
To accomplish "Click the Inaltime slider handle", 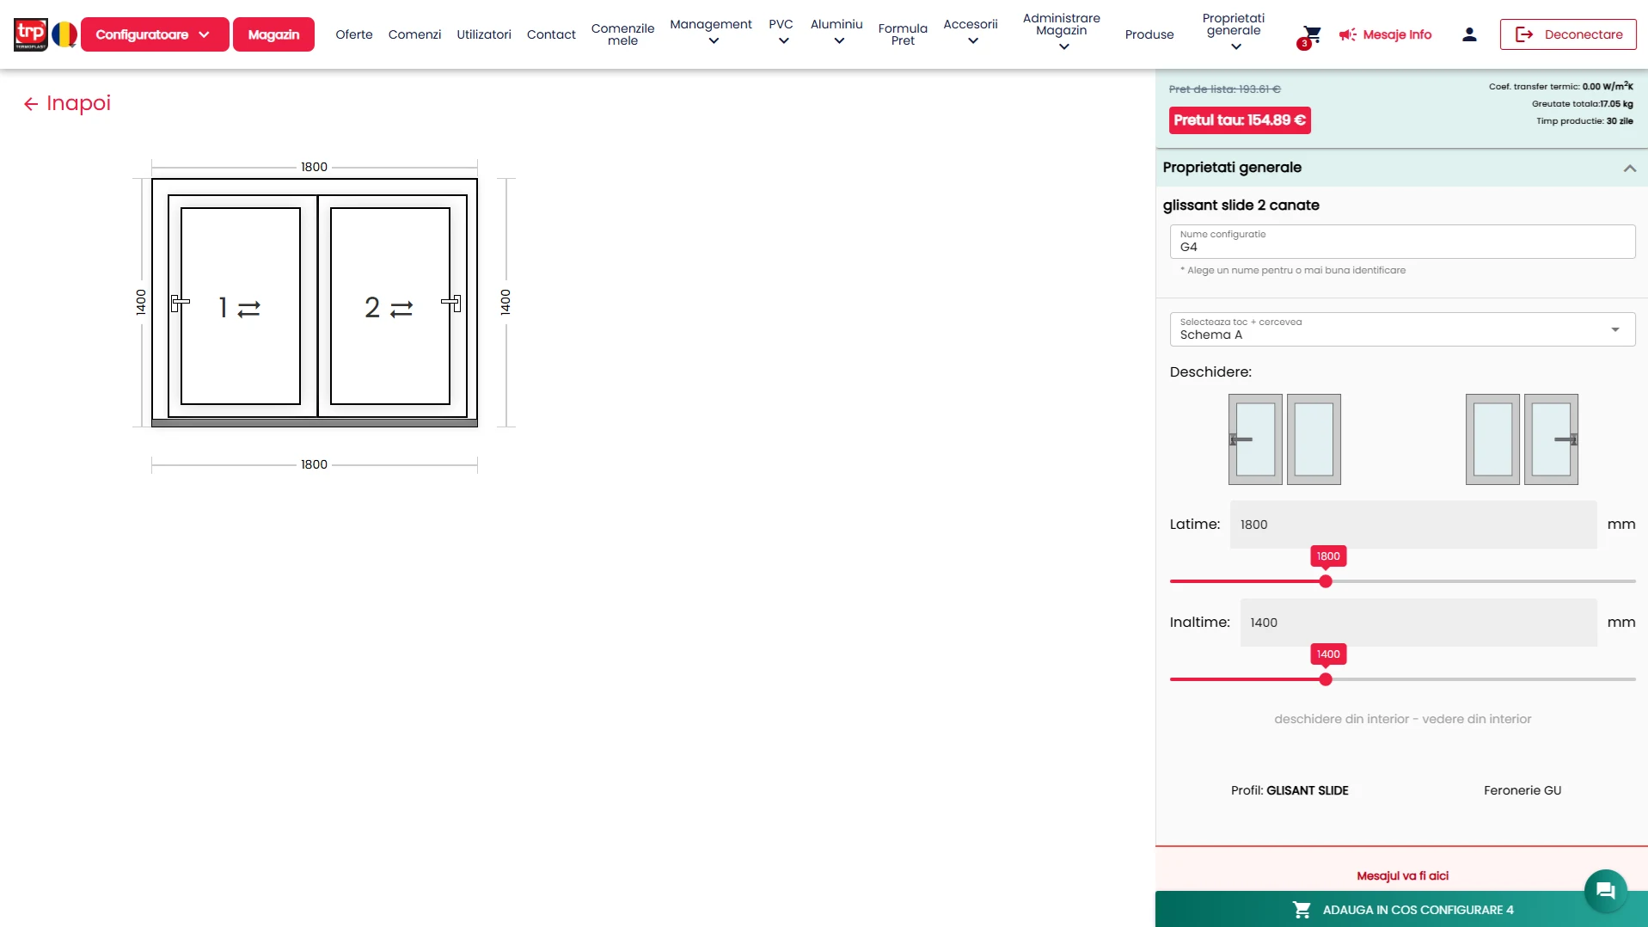I will (x=1326, y=680).
